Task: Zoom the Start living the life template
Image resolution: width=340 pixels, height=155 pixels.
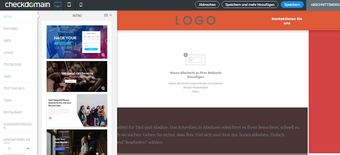Action: pos(103,124)
